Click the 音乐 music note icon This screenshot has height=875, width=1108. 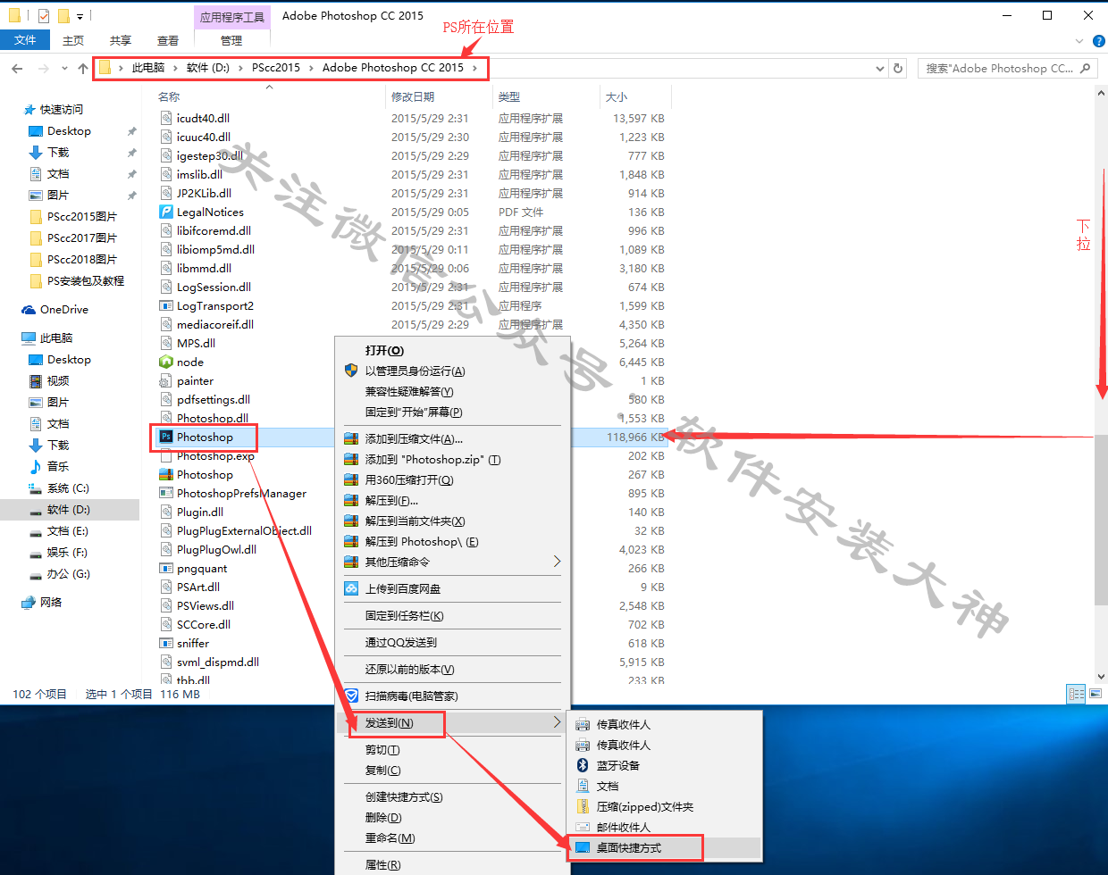pyautogui.click(x=36, y=466)
